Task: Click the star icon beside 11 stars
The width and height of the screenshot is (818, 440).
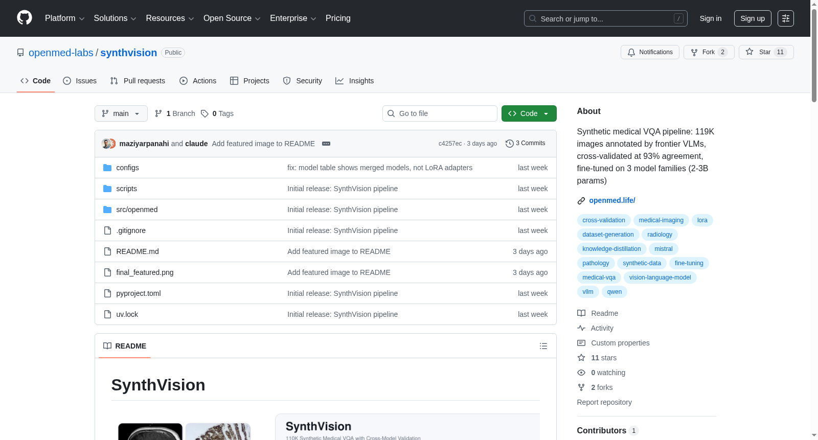Action: 581,358
